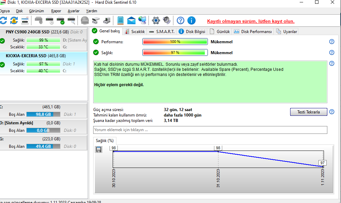The height and width of the screenshot is (203, 341).
Task: Open the Ayarlar menu
Action: 73,11
